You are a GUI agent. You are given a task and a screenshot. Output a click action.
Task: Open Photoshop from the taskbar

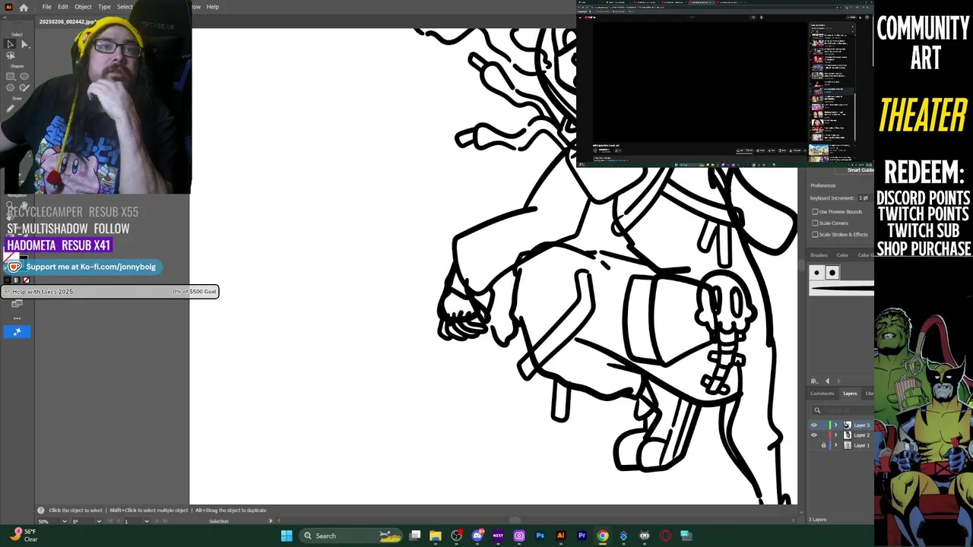coord(540,536)
